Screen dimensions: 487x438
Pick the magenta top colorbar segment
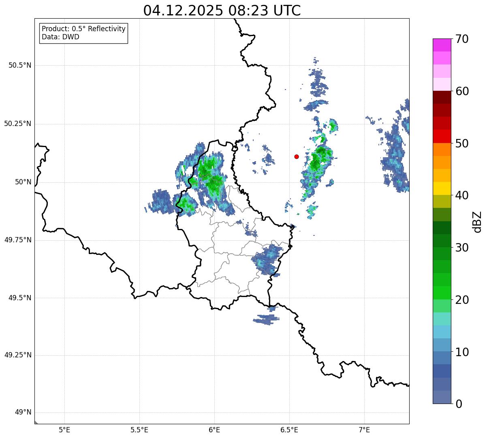pyautogui.click(x=442, y=45)
